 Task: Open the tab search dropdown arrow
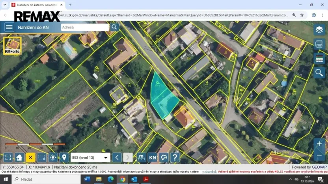[x=5, y=5]
